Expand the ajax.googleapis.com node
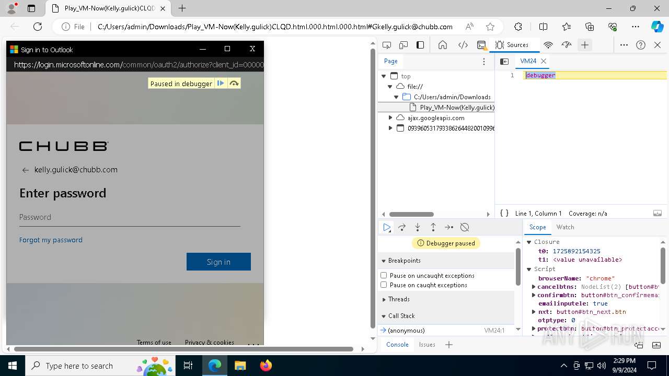669x376 pixels. pos(390,118)
